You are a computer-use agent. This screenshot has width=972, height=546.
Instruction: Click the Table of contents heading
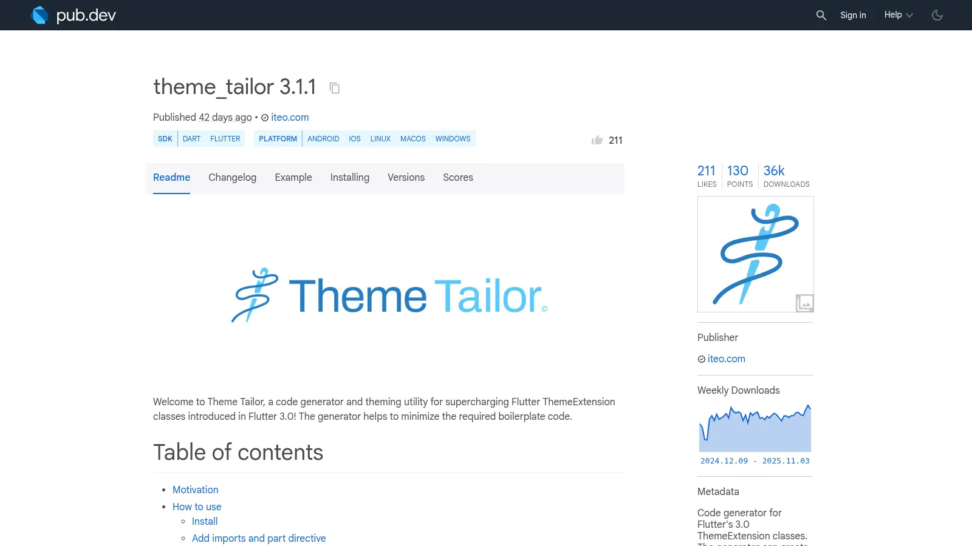(x=238, y=453)
